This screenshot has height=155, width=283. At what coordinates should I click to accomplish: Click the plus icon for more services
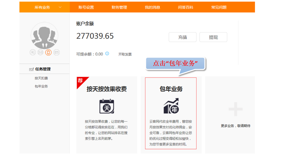tap(236, 110)
